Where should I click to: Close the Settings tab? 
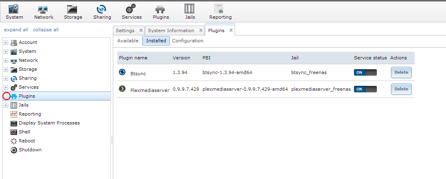[x=141, y=30]
